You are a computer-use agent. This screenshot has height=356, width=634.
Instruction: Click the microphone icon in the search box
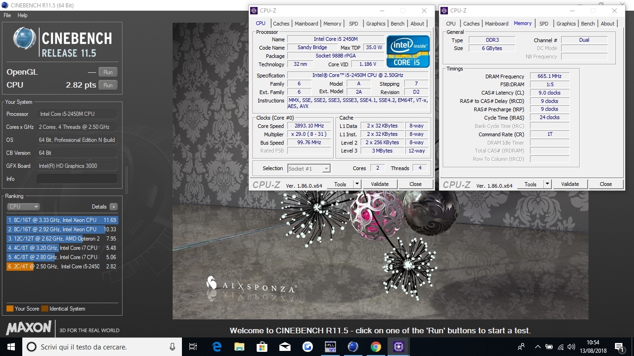pos(172,347)
